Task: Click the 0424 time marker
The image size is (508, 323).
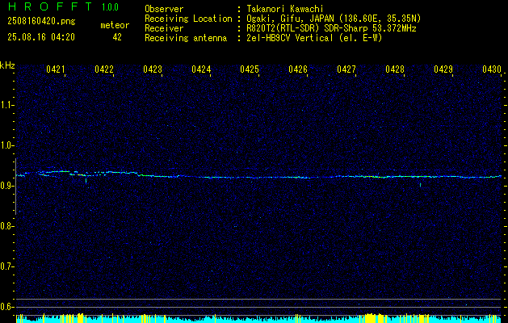Action: [201, 69]
